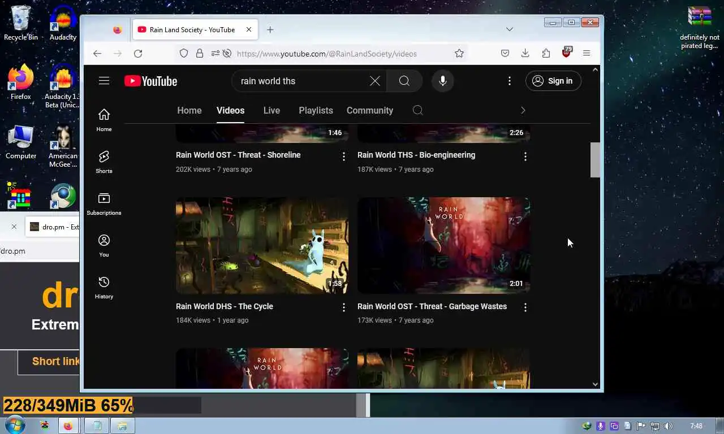
Task: Search within channel using magnifier icon
Action: click(418, 110)
